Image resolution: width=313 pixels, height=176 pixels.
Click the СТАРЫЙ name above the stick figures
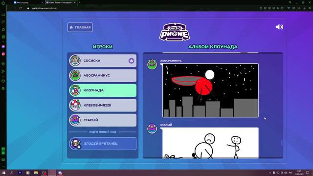(166, 125)
